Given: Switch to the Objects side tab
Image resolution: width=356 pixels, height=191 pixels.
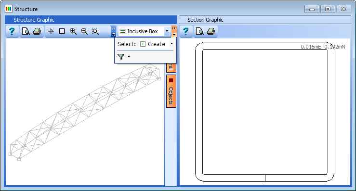Looking at the screenshot, I should click(x=171, y=91).
